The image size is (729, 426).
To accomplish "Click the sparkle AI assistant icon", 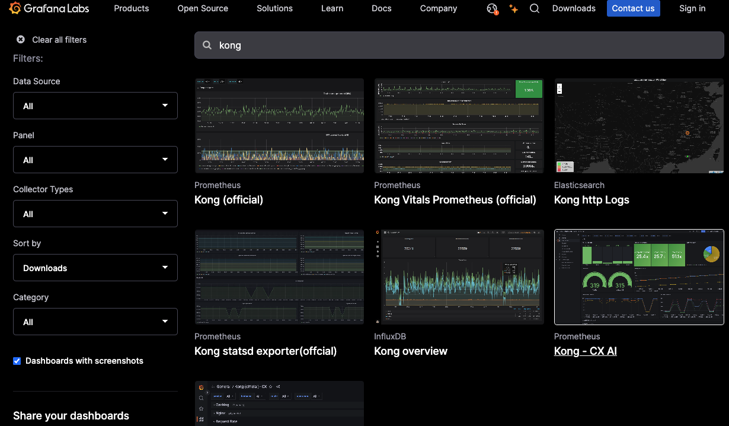I will coord(514,8).
